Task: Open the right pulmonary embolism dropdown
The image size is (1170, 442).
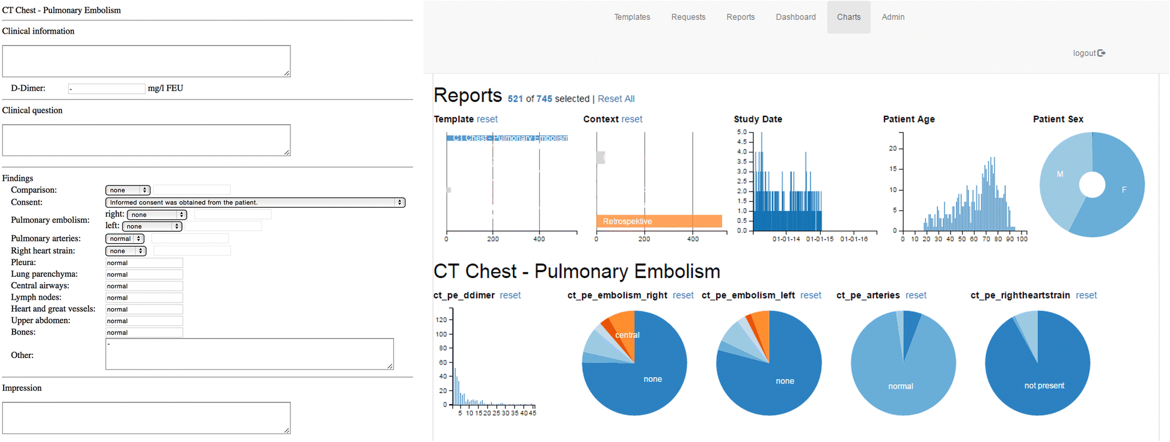Action: [157, 214]
